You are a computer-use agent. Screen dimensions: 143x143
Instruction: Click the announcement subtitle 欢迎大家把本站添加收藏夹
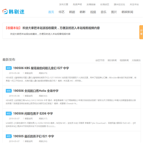40,34
